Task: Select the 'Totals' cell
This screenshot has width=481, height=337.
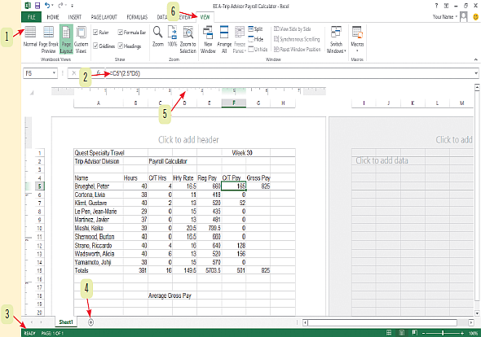Action: click(x=99, y=270)
